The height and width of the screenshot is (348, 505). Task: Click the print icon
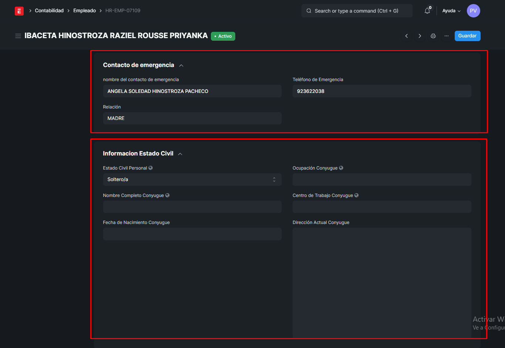(433, 36)
